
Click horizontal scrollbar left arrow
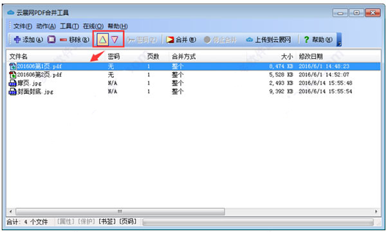10,211
